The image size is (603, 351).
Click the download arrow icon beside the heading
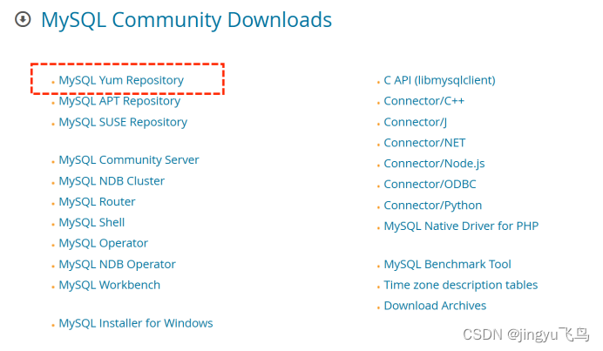pos(23,19)
